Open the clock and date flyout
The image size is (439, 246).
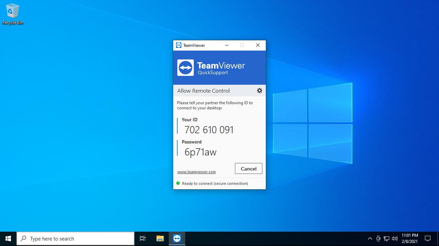point(410,238)
